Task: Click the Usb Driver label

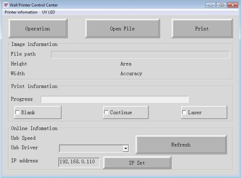Action: coord(25,148)
